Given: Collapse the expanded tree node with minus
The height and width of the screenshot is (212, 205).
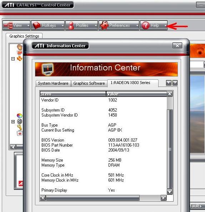Looking at the screenshot, I should [13, 59].
